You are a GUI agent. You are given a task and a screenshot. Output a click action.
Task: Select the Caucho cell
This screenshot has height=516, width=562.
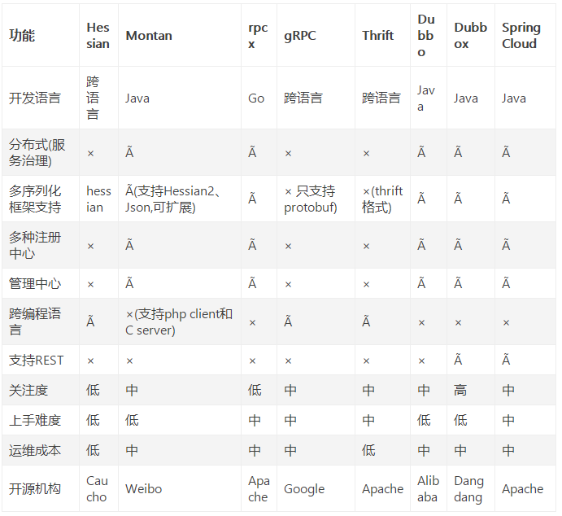[97, 489]
